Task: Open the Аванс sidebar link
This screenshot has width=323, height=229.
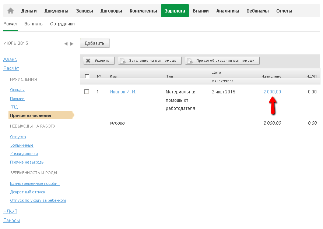Action: click(10, 60)
